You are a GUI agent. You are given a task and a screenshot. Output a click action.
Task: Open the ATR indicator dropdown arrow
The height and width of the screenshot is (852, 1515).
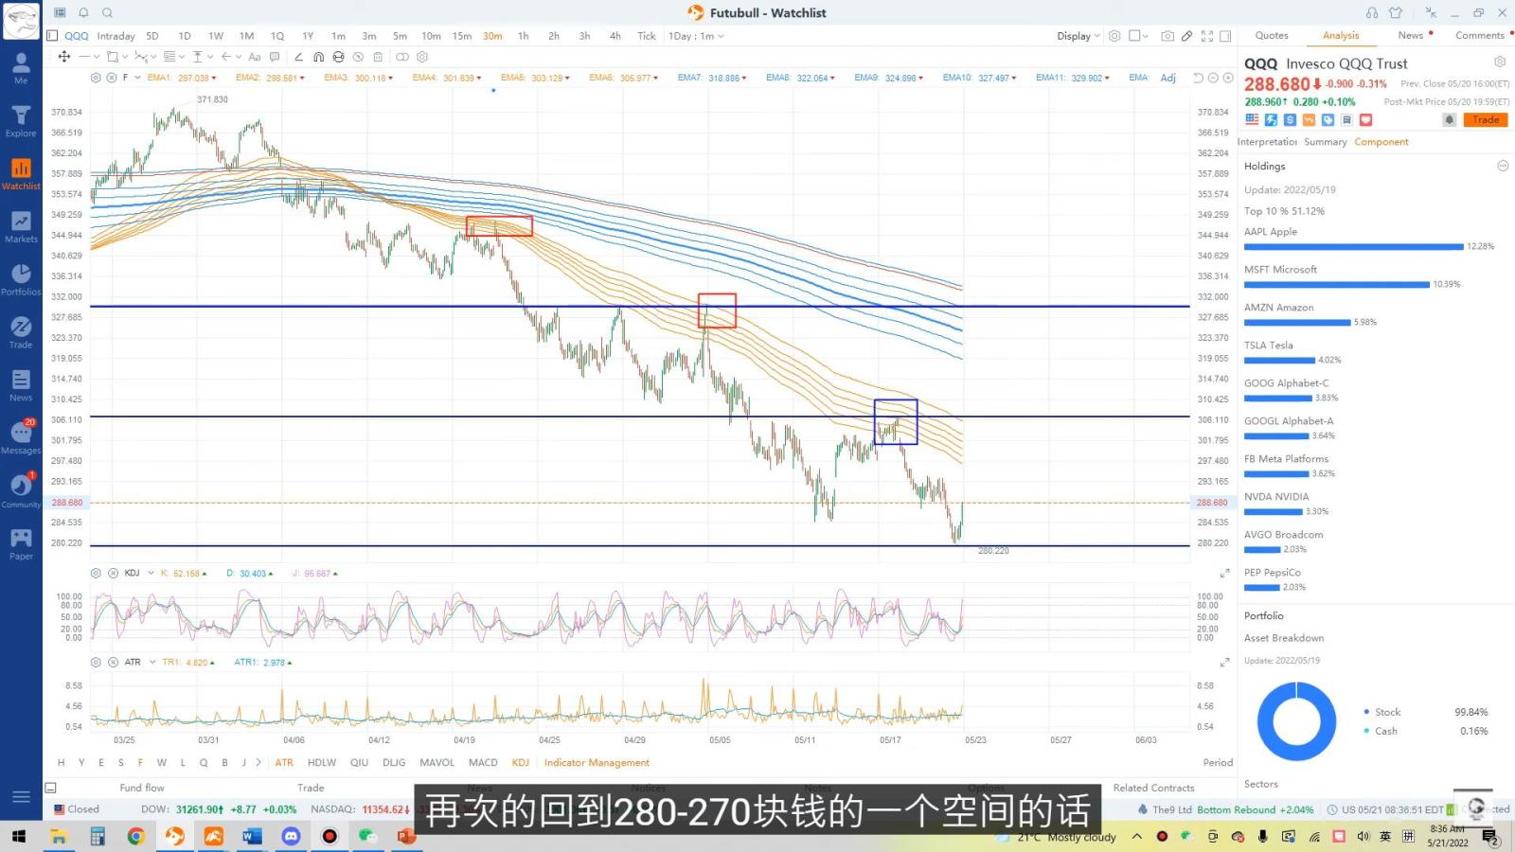pyautogui.click(x=152, y=662)
